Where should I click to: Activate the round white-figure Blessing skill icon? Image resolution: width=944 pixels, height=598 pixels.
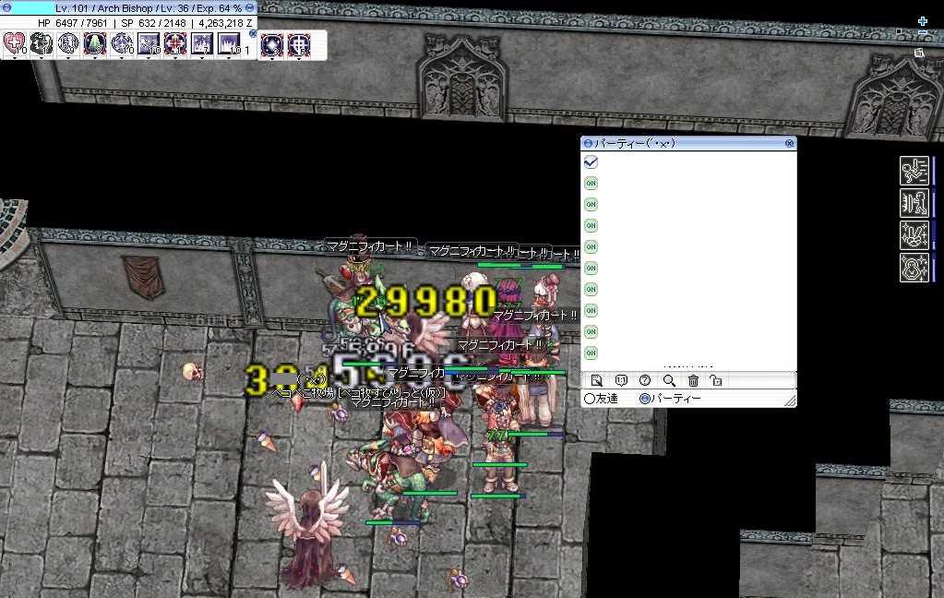click(68, 44)
